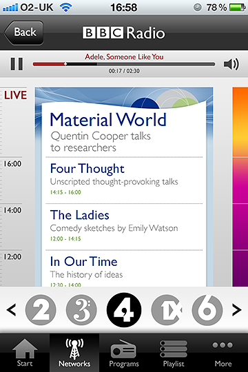Open The Ladies comedy programme entry

point(124,227)
